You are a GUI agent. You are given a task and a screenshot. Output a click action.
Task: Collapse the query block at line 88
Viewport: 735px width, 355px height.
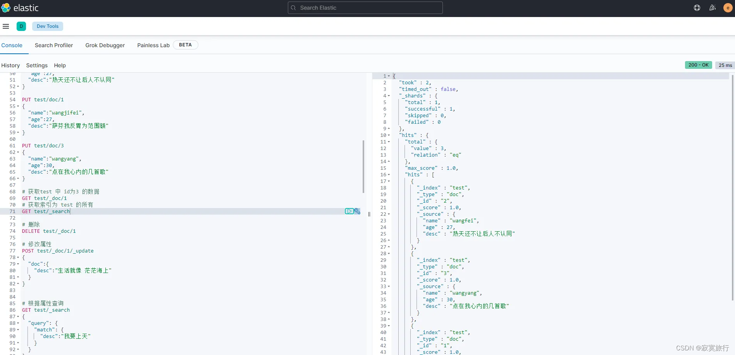(18, 323)
